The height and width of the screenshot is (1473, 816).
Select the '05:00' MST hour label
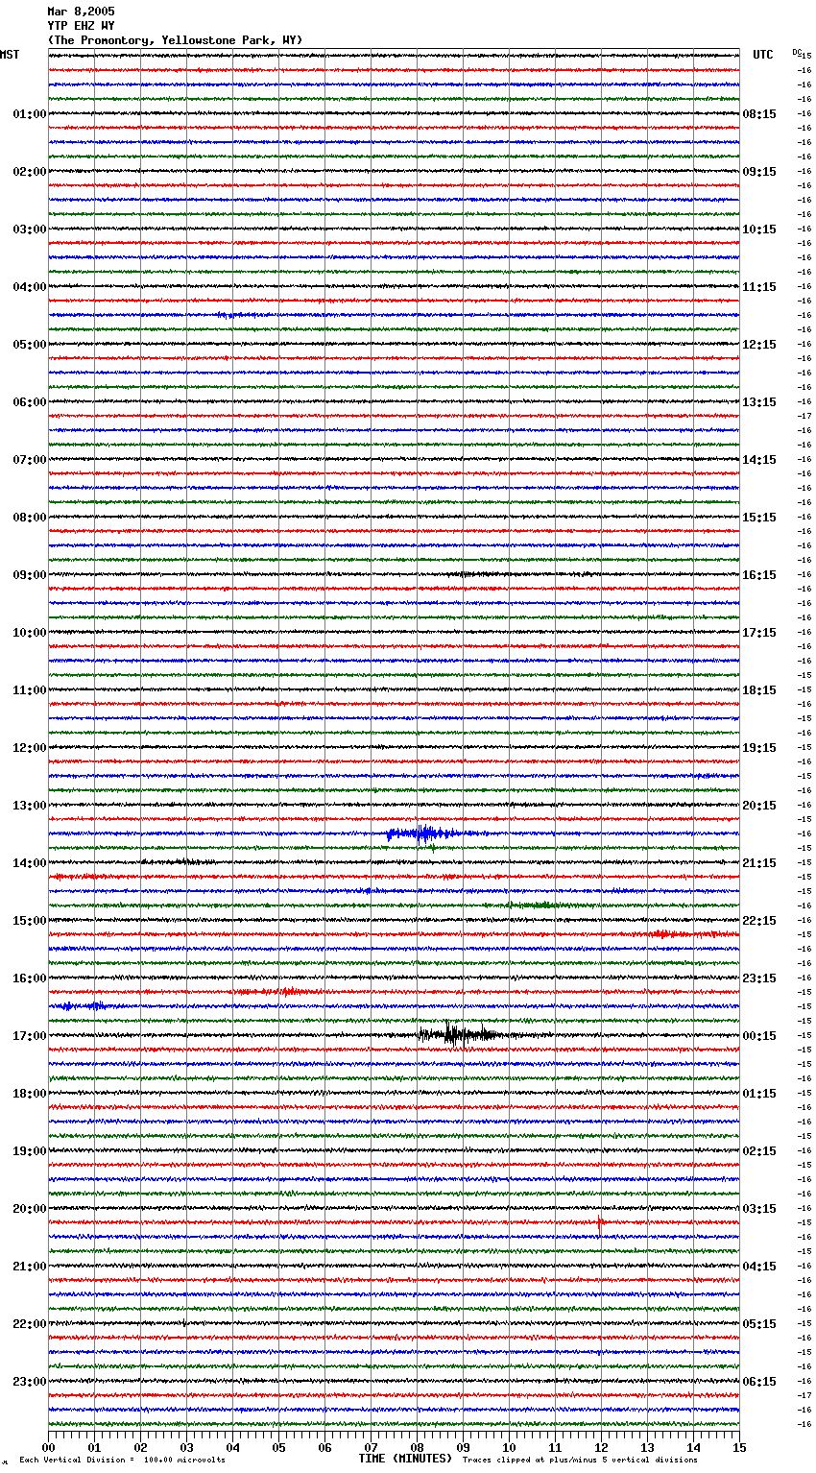30,345
